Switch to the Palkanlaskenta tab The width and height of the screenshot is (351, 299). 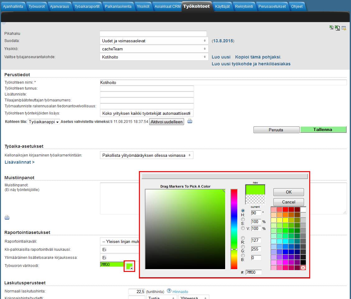(118, 6)
